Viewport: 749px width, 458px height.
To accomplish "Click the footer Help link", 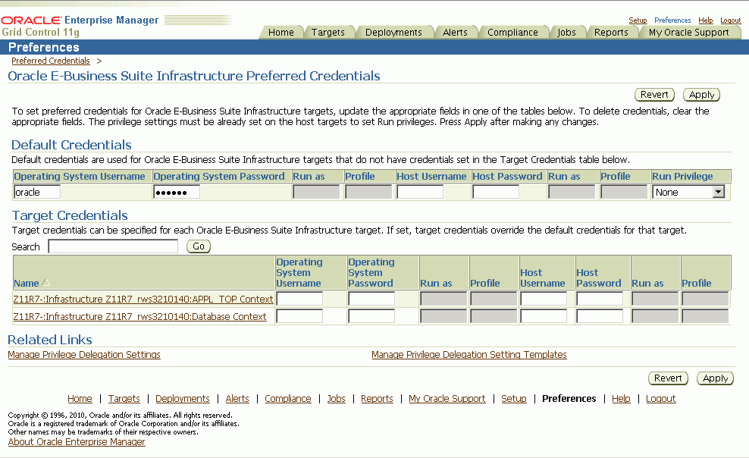I will coord(621,399).
